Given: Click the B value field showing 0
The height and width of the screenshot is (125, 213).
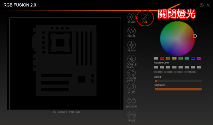Looking at the screenshot, I should 180,72.
